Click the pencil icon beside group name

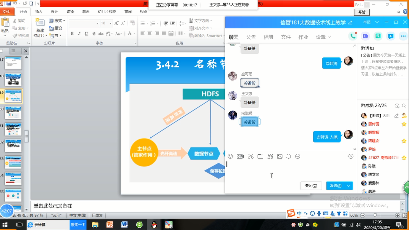coord(350,22)
